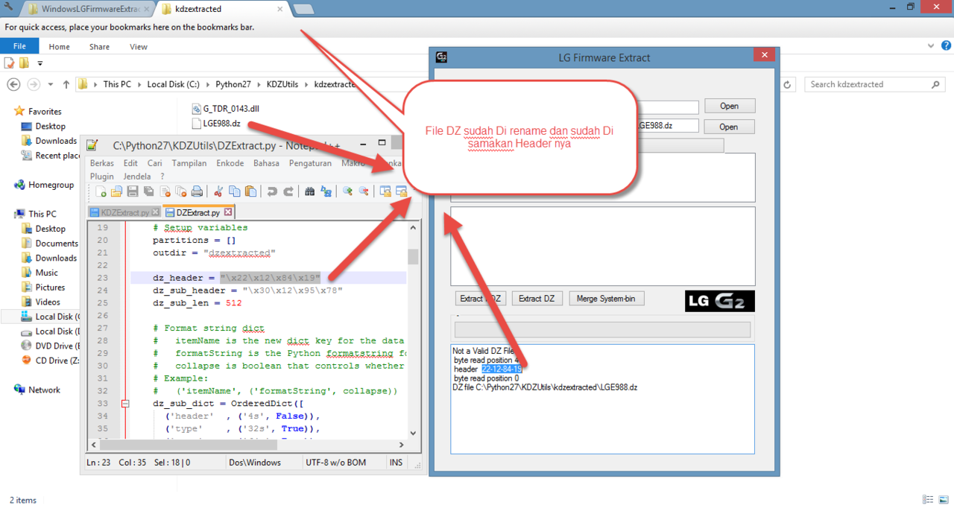Click the Cut scissors icon

coord(218,192)
